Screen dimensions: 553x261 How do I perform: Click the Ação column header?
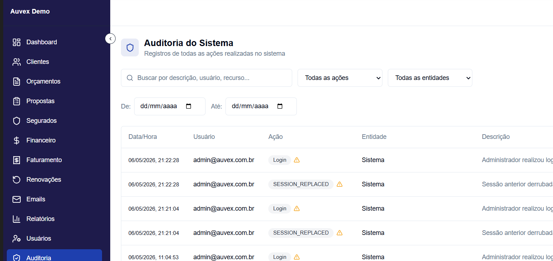(275, 137)
